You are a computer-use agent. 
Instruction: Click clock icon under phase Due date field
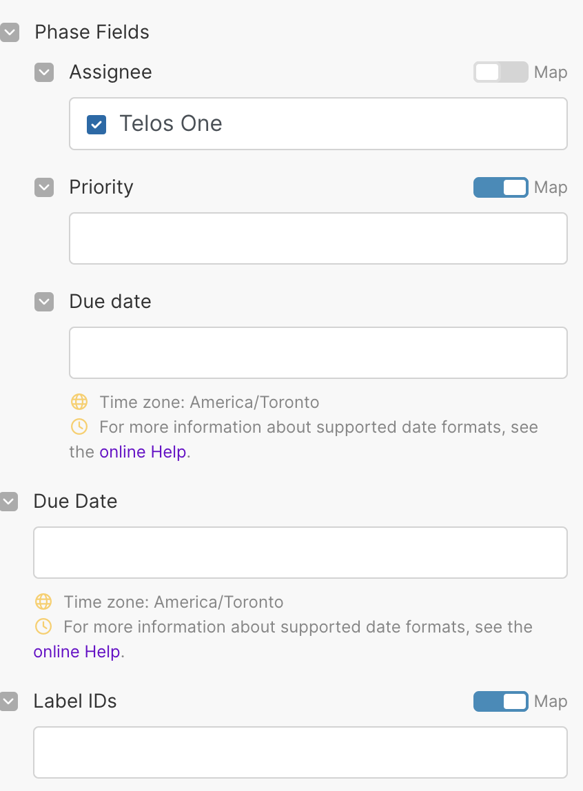click(x=79, y=427)
